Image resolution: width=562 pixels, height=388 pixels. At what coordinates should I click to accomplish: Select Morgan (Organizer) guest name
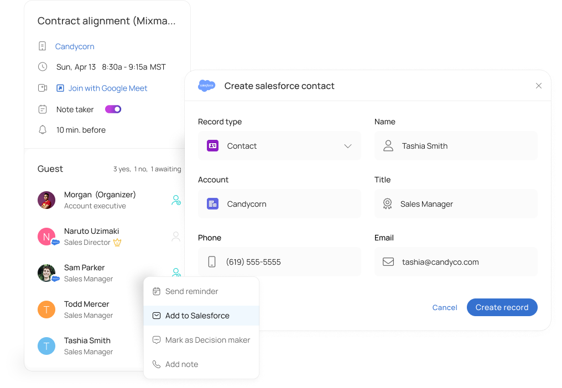coord(100,195)
